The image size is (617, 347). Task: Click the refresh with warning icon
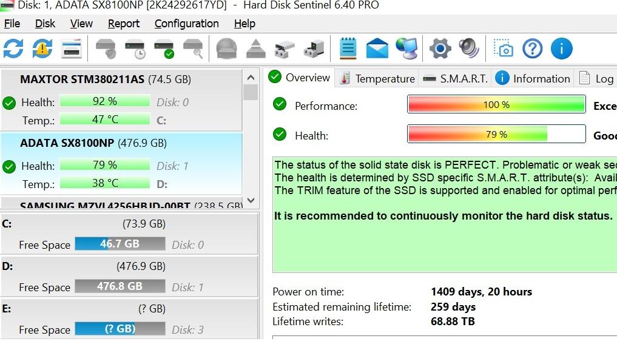point(42,49)
